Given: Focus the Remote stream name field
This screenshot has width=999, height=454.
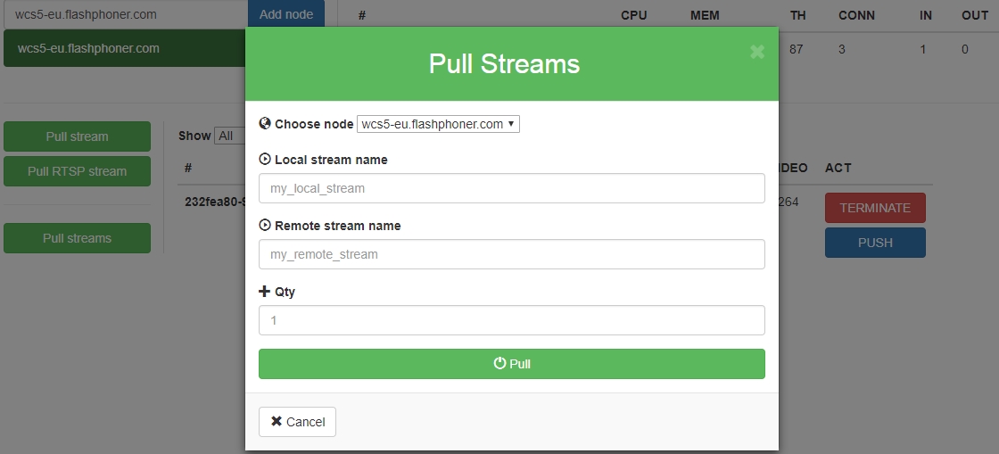Looking at the screenshot, I should click(512, 255).
